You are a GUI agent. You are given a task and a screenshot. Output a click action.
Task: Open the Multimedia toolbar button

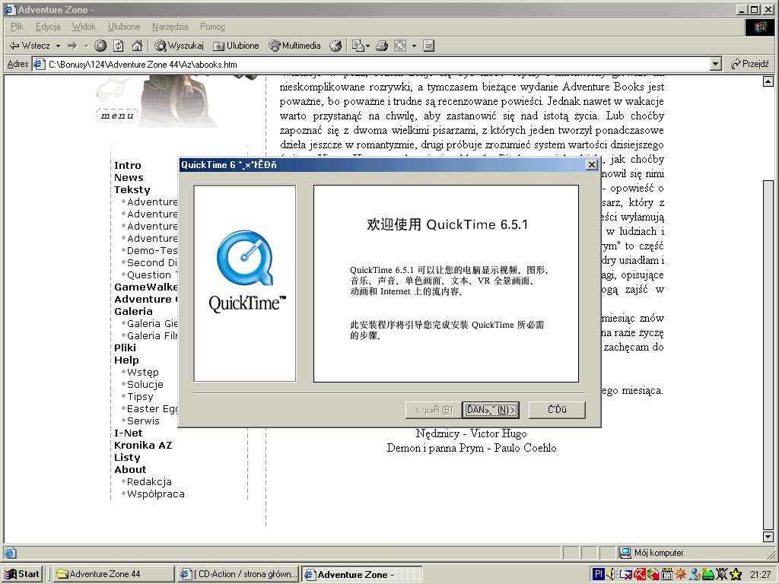[294, 46]
